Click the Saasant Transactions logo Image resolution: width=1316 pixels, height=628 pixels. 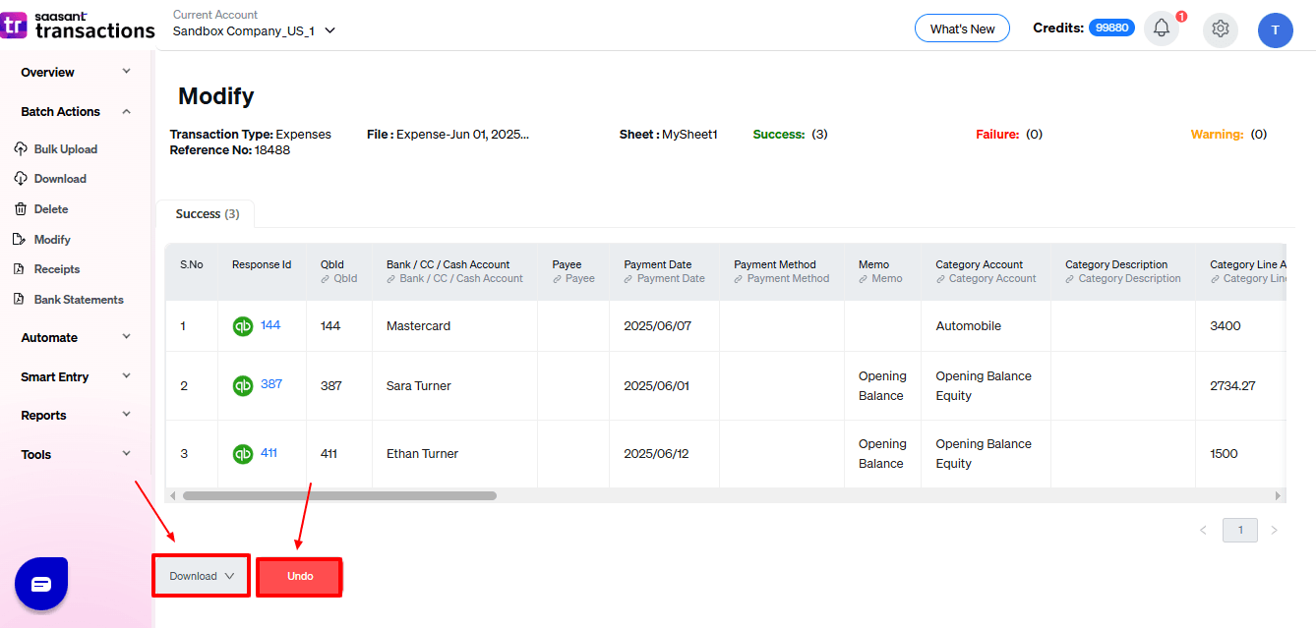click(x=79, y=26)
